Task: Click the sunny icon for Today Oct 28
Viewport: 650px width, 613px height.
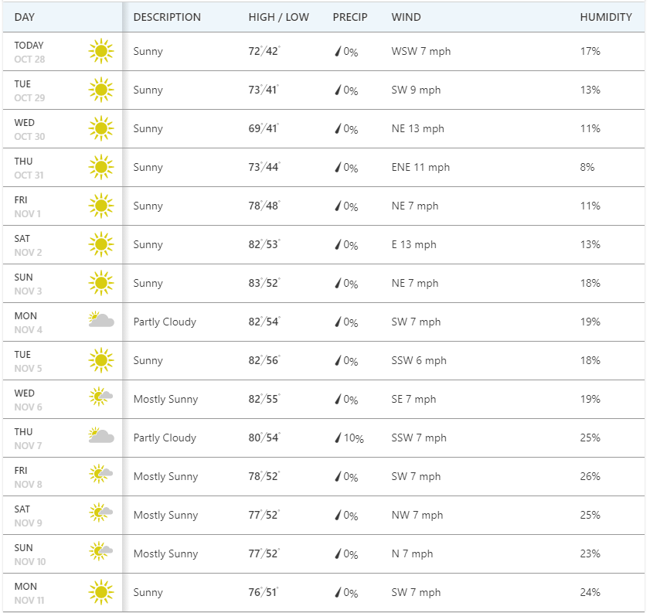Action: (100, 52)
